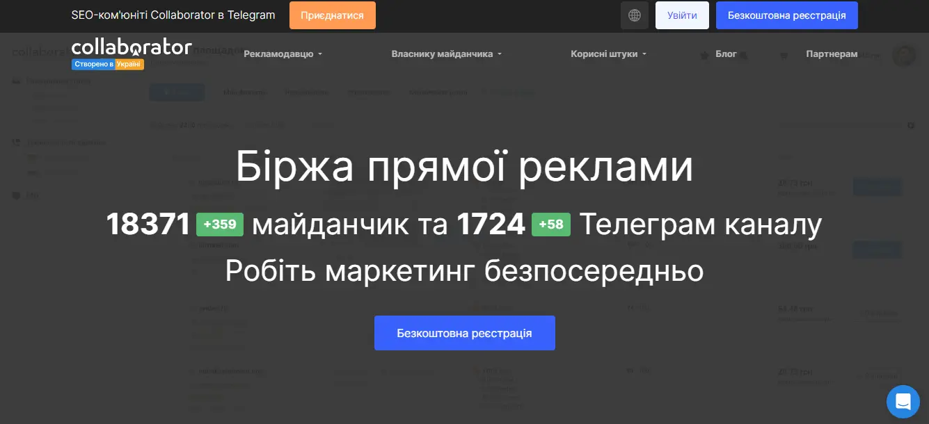929x424 pixels.
Task: Click the green +58 badge
Action: (551, 225)
